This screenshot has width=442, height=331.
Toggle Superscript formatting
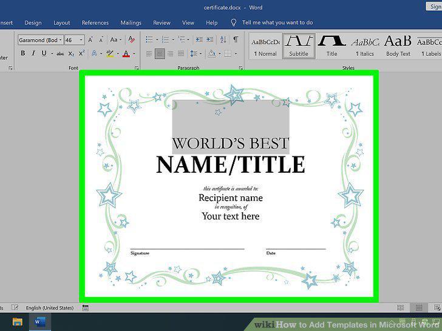(81, 53)
